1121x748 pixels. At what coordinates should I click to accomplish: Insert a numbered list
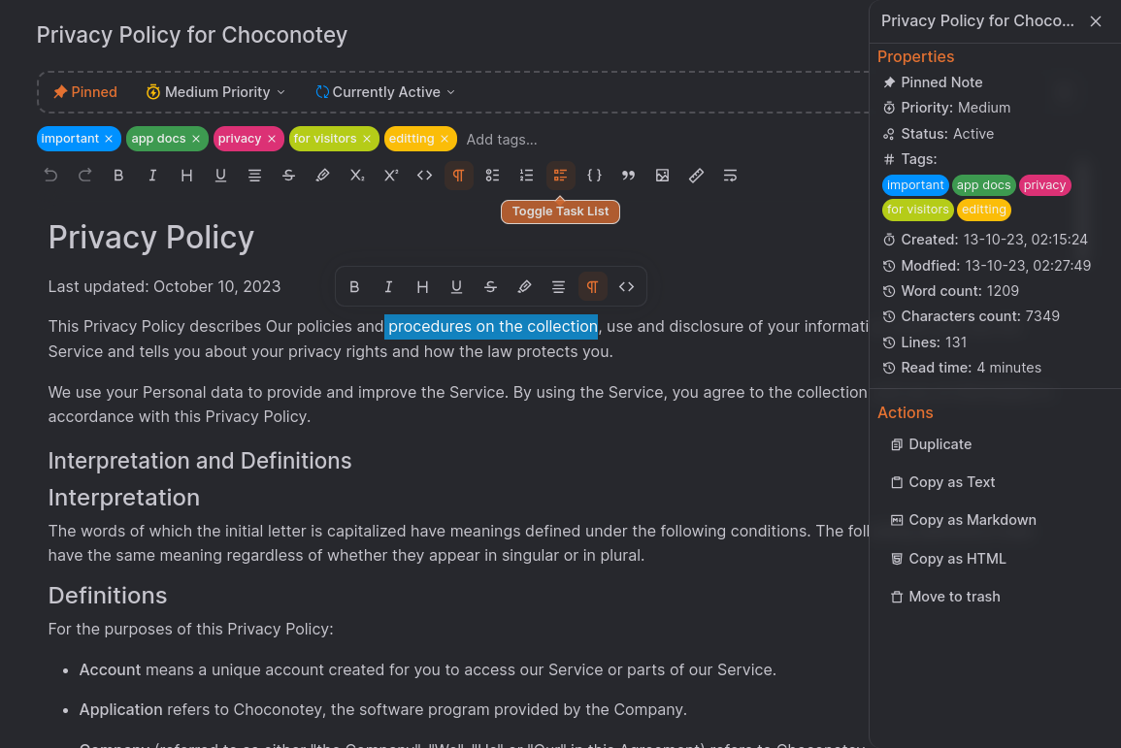526,175
